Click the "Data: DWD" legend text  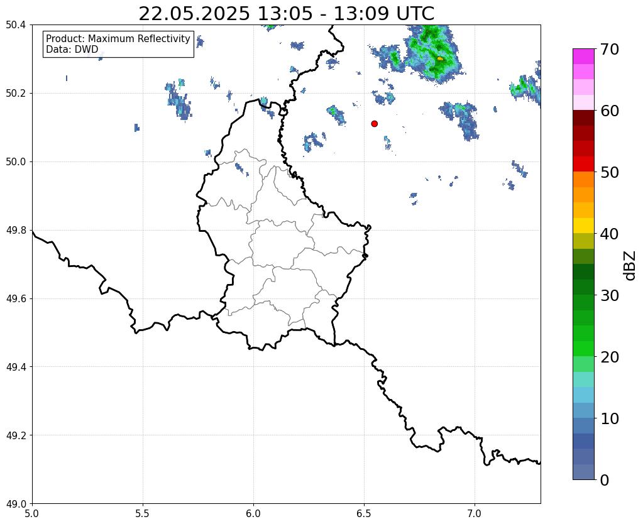[72, 50]
